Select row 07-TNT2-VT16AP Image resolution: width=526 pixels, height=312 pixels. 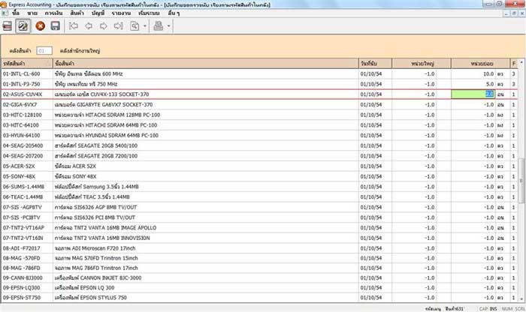[x=259, y=228]
